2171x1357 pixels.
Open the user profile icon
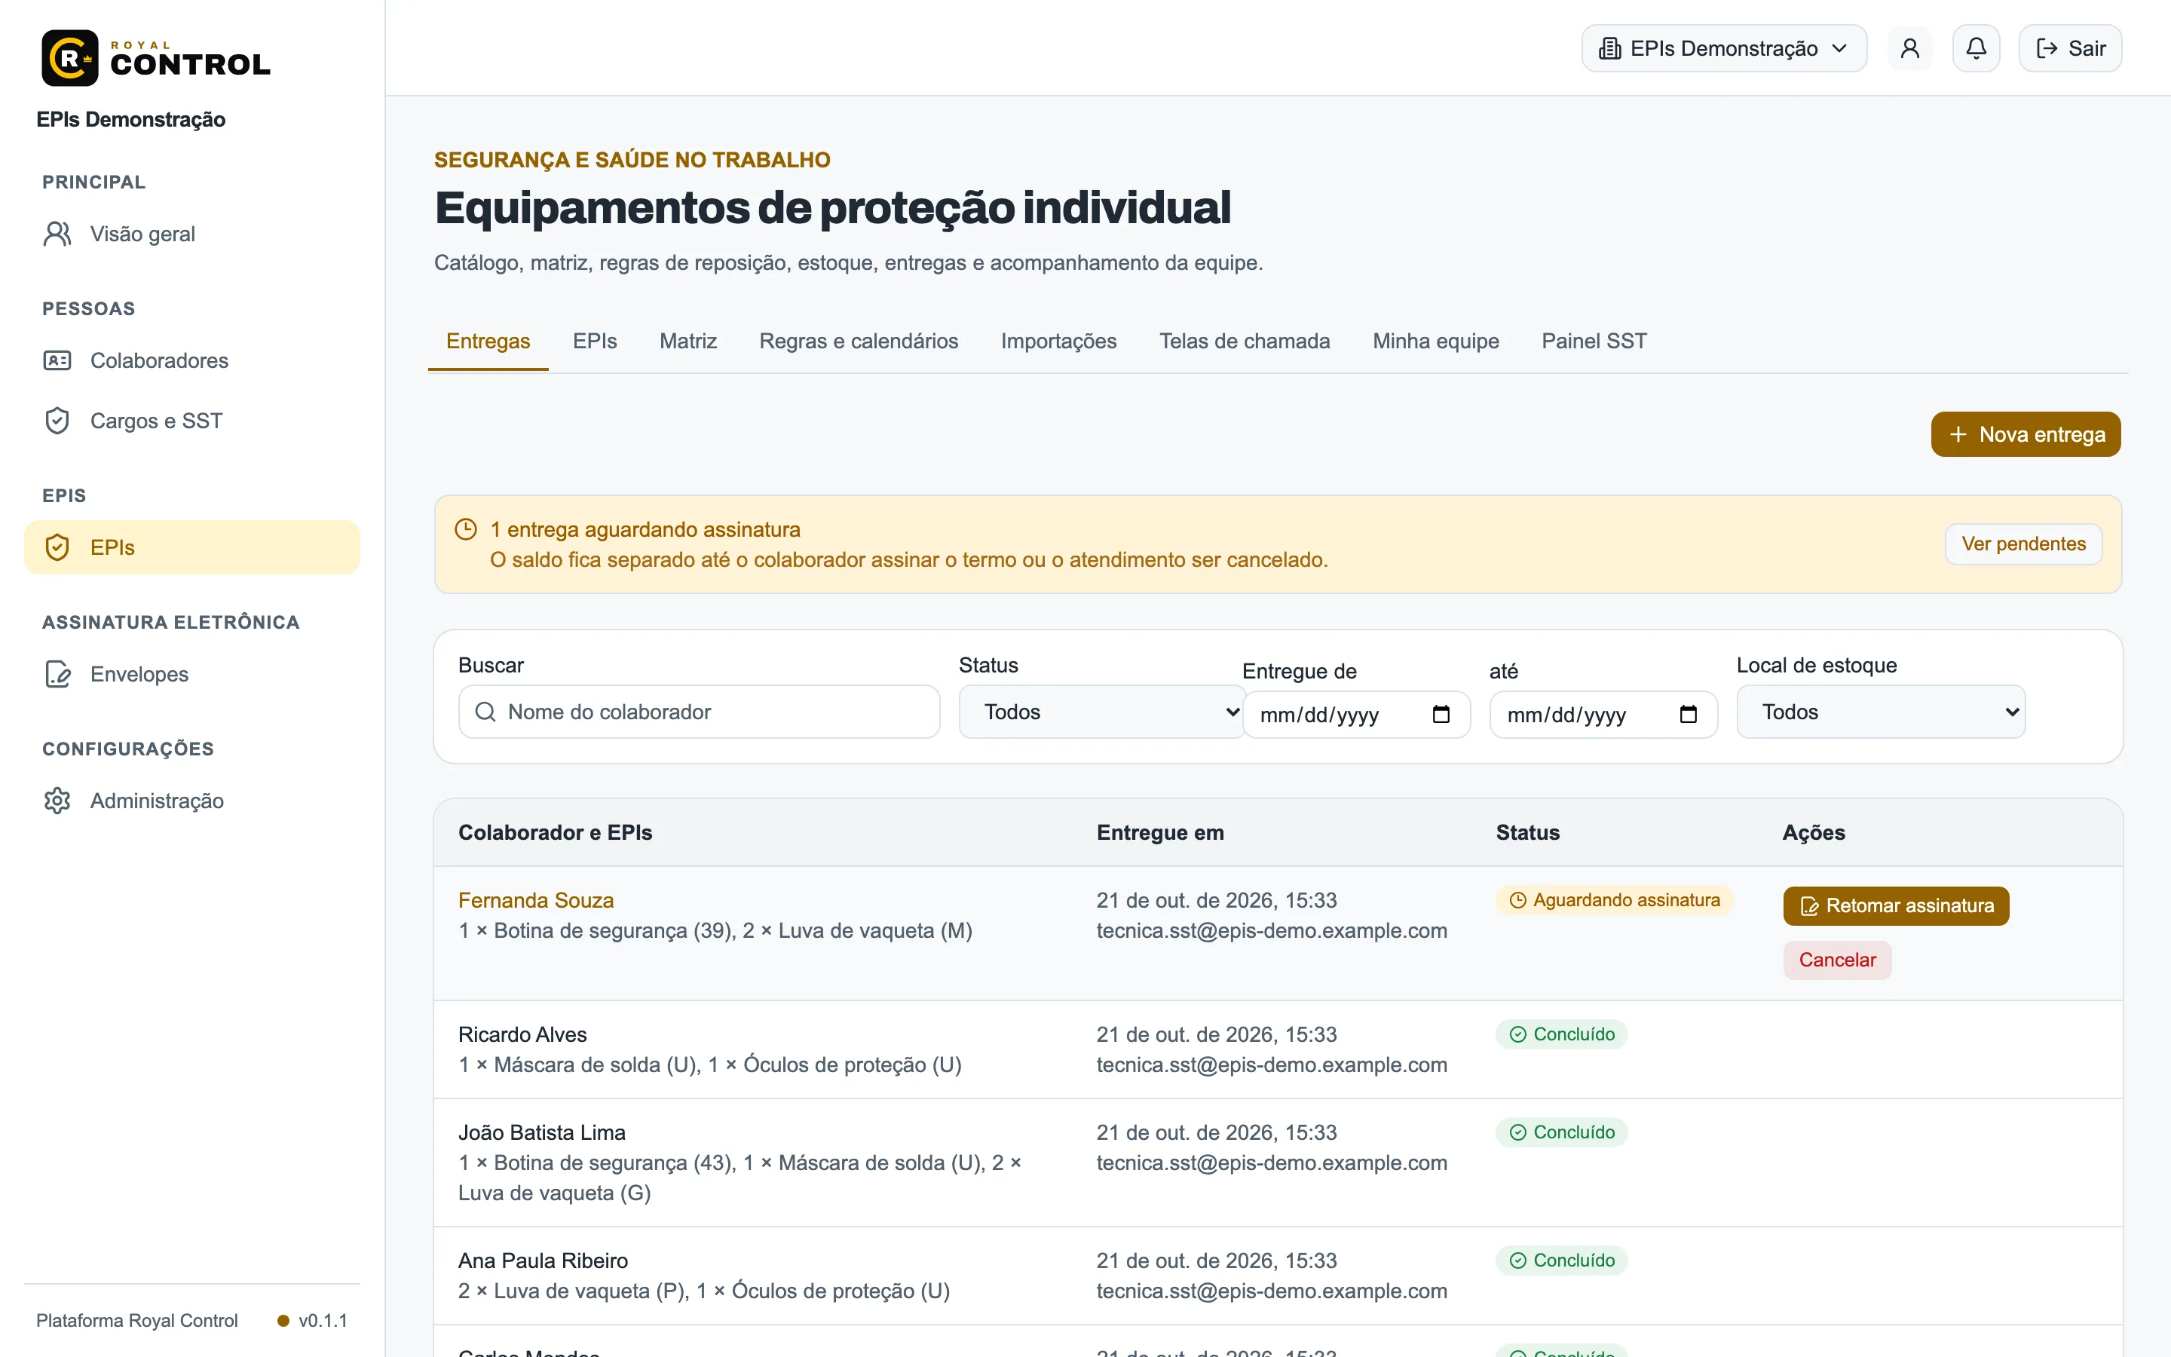pos(1910,48)
